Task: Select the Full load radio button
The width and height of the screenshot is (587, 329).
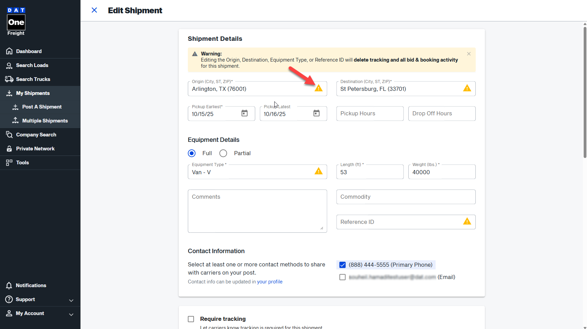Action: click(x=192, y=153)
